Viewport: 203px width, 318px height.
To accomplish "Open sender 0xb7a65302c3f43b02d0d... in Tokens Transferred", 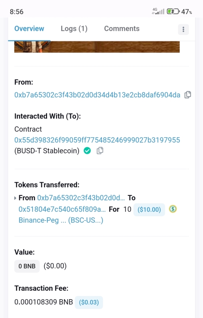I will (x=81, y=198).
